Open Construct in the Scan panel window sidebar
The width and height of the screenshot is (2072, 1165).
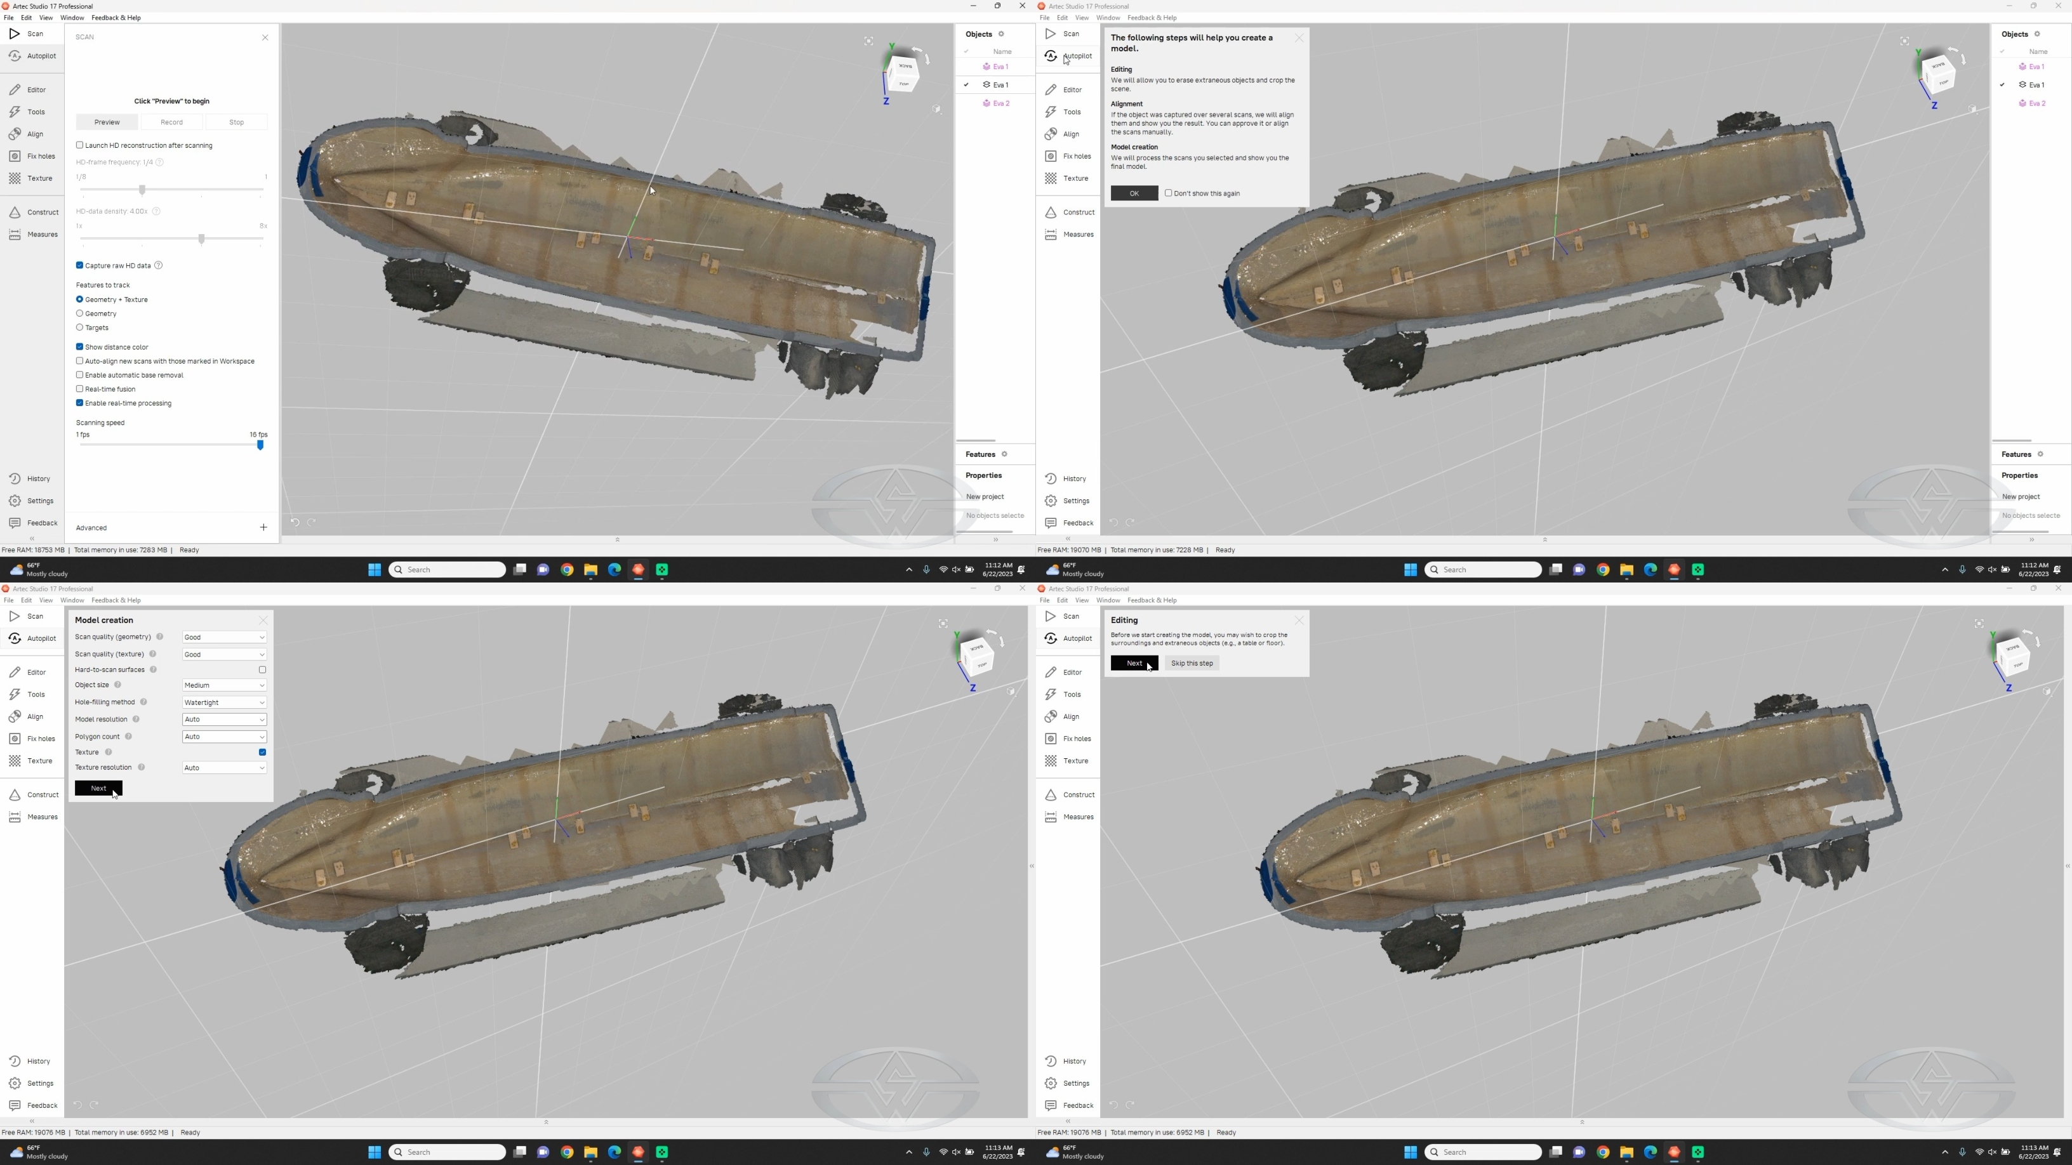tap(34, 213)
